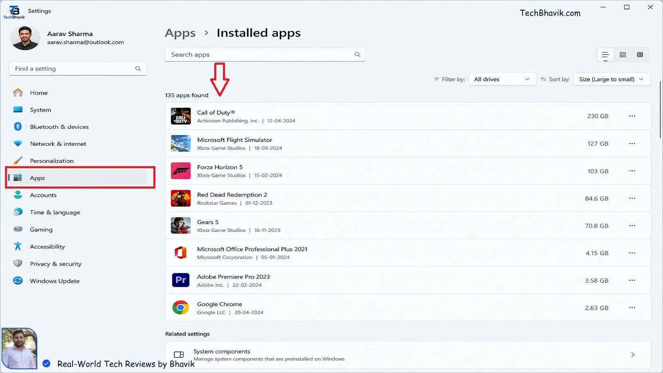Open more options for Adobe Premiere Pro
663x373 pixels.
(632, 280)
